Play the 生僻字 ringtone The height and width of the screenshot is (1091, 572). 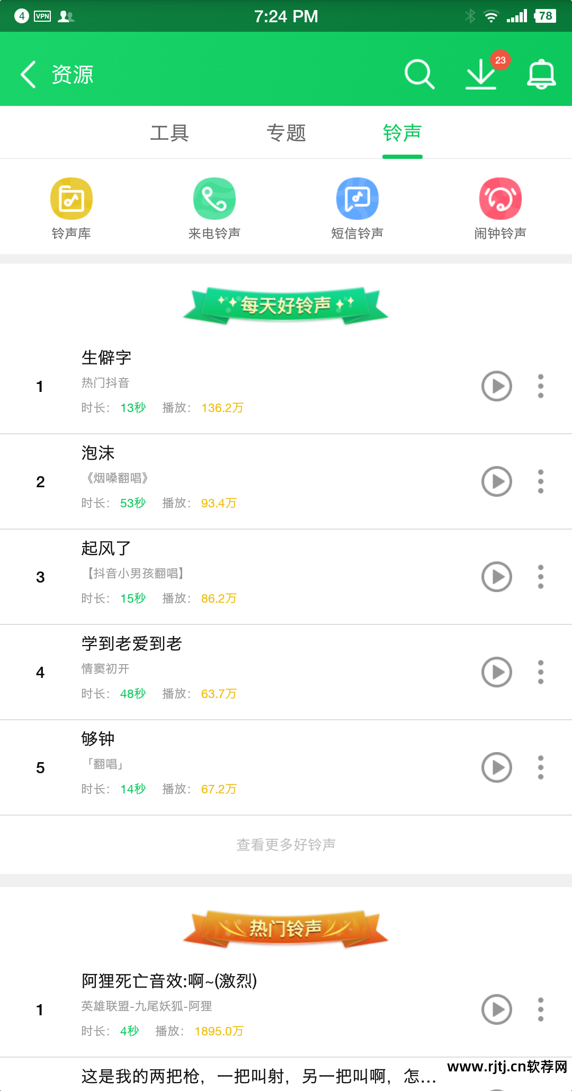click(496, 386)
